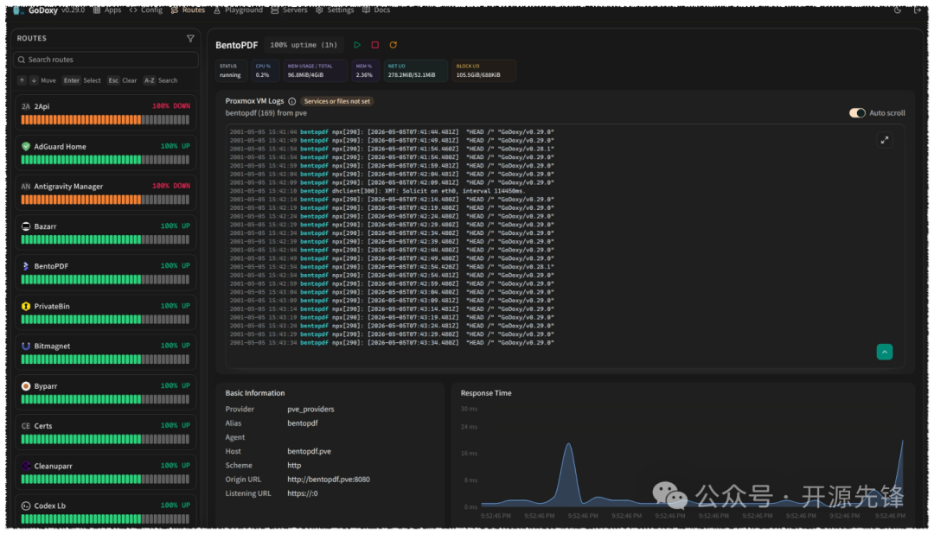Open the PrivateBin route entry
Viewport: 934px width, 534px height.
click(x=106, y=313)
